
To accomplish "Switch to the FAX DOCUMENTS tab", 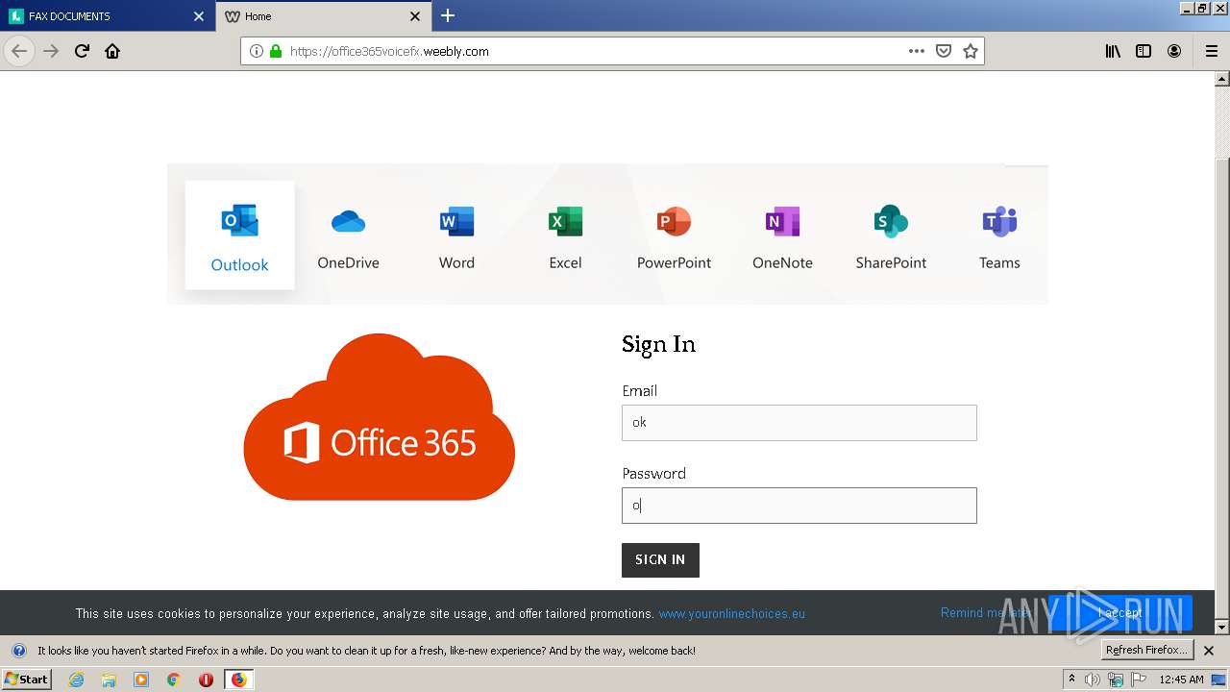I will [106, 16].
